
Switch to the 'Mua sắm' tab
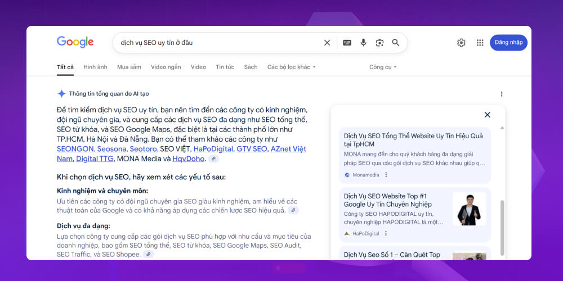[x=129, y=67]
